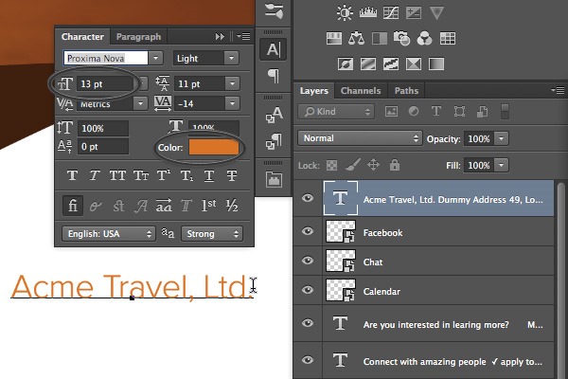The image size is (568, 379).
Task: Click the orange text Color swatch
Action: [x=214, y=148]
